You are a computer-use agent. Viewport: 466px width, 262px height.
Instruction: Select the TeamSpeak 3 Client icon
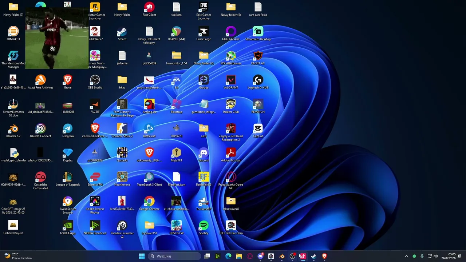click(149, 179)
